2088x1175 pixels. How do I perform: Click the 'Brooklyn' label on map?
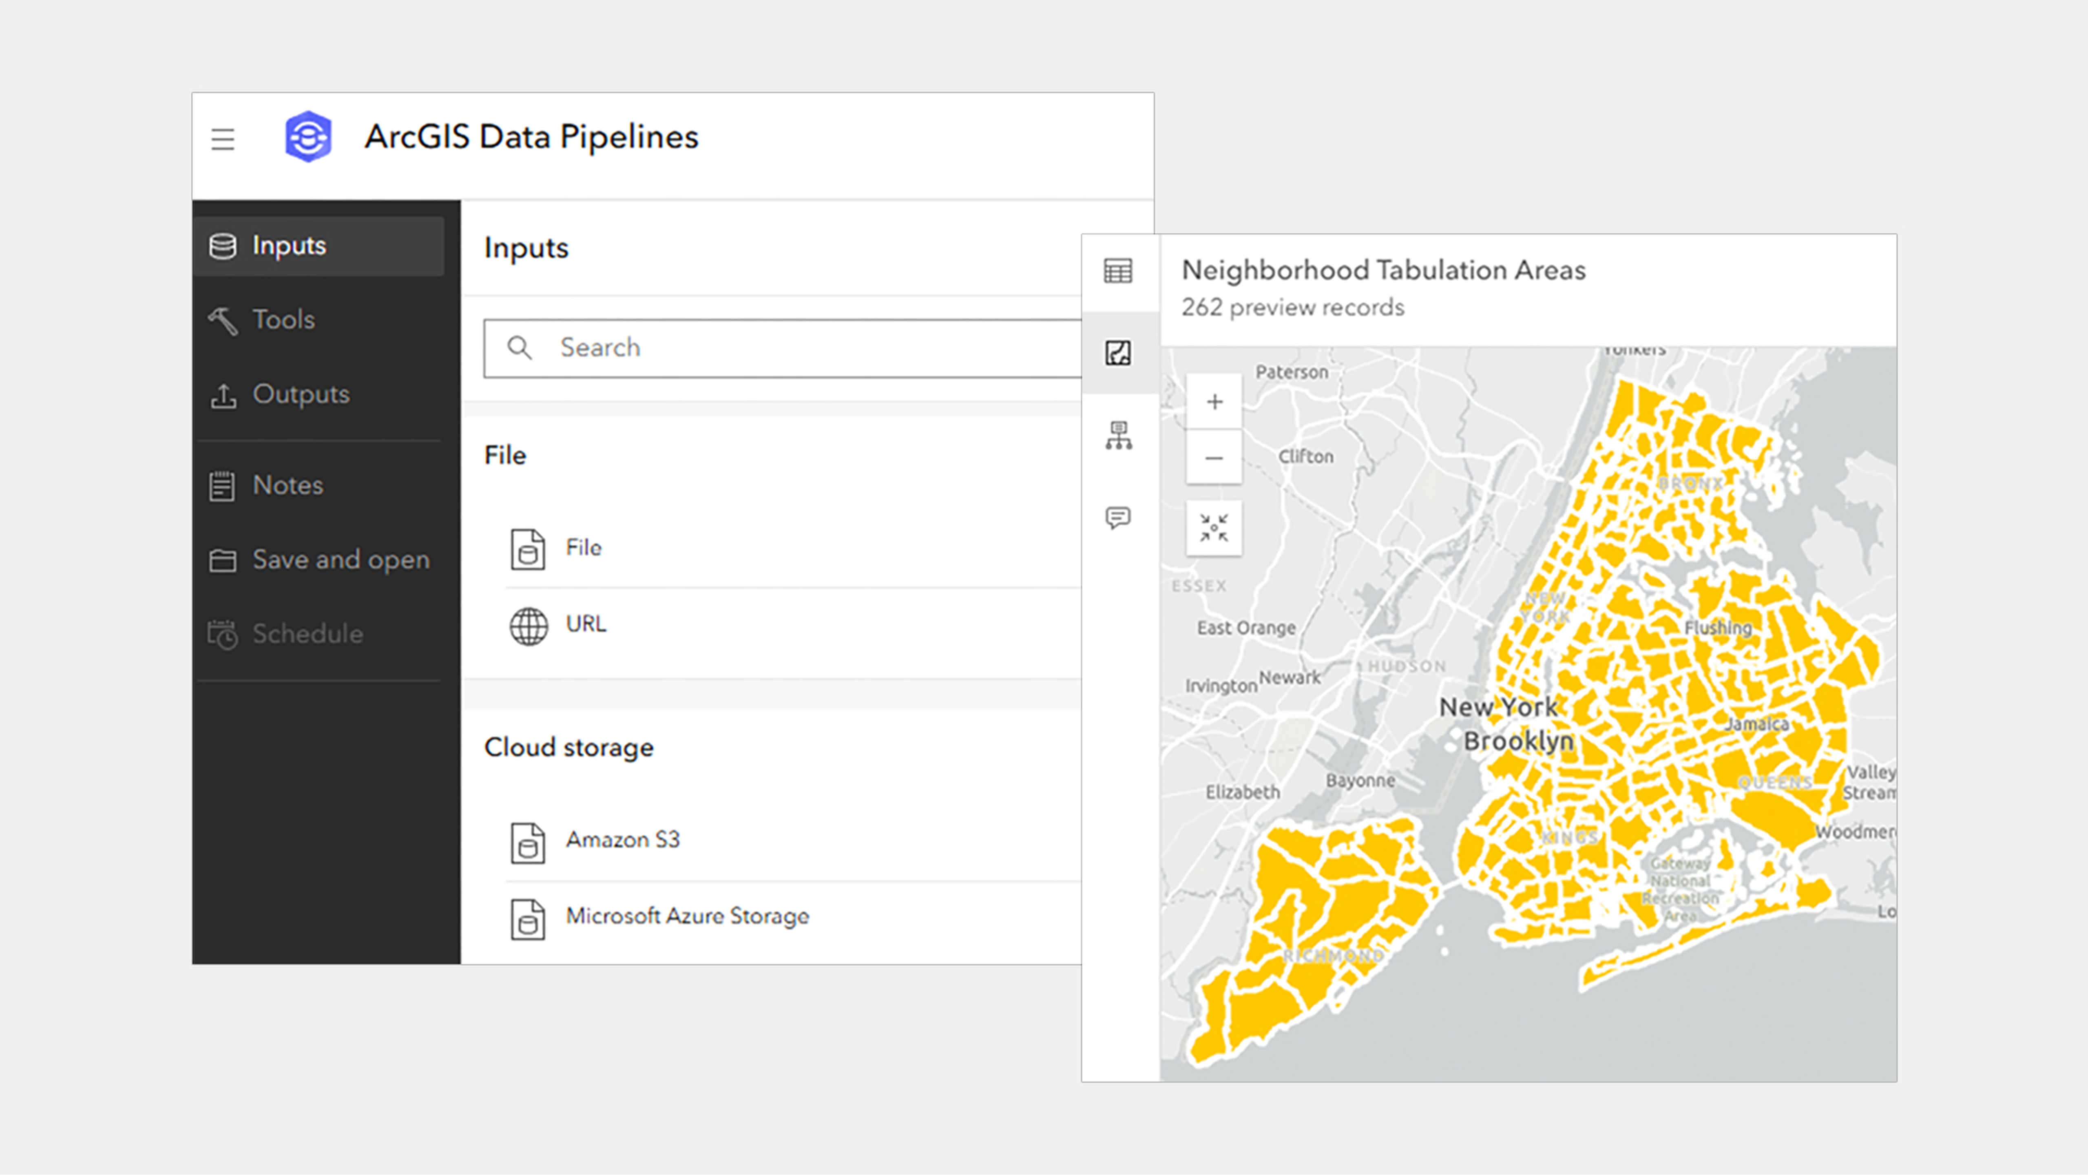coord(1518,741)
